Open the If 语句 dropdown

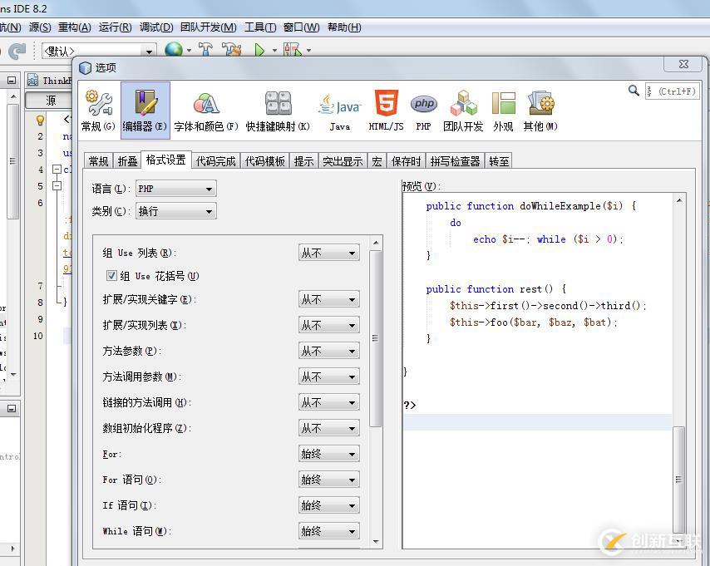tap(329, 505)
